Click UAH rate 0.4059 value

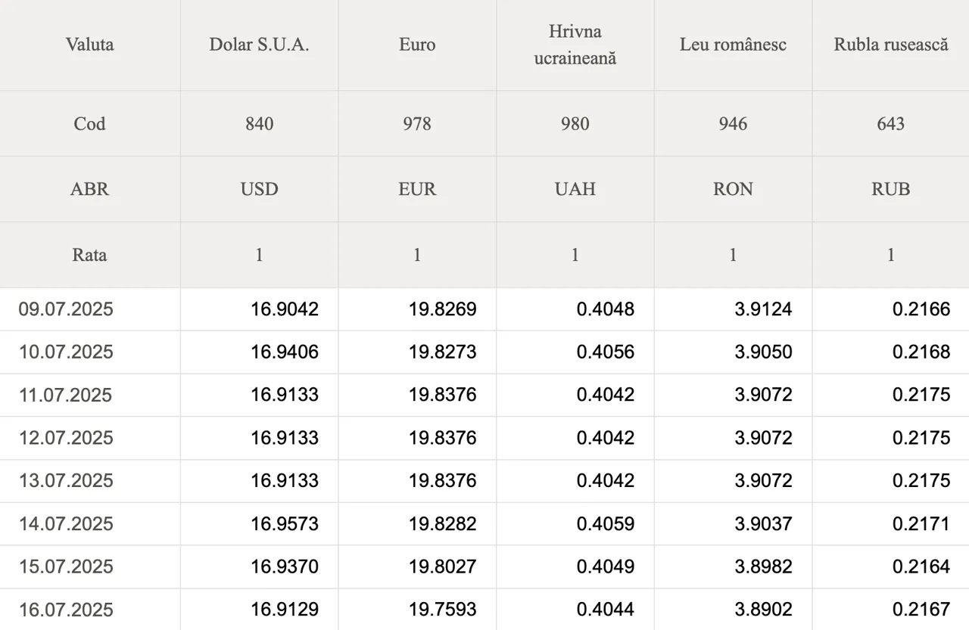tap(606, 523)
